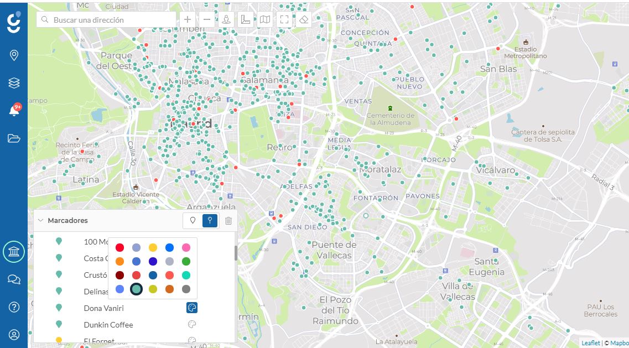
Task: Open the map style selector
Action: click(264, 19)
